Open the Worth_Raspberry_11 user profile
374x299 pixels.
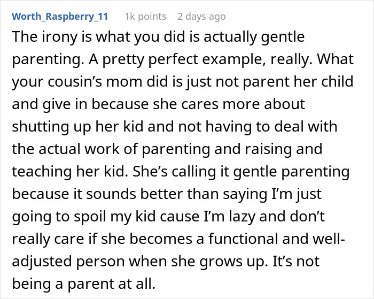(60, 17)
